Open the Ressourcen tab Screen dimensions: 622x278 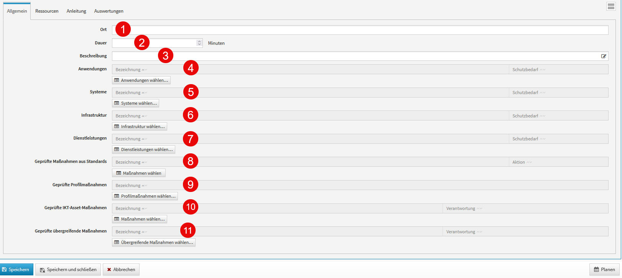(x=47, y=11)
